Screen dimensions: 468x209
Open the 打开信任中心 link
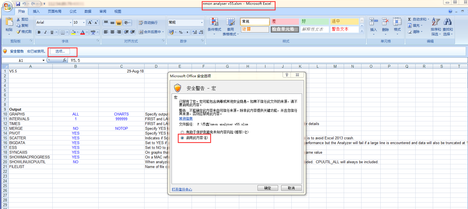[x=182, y=189]
